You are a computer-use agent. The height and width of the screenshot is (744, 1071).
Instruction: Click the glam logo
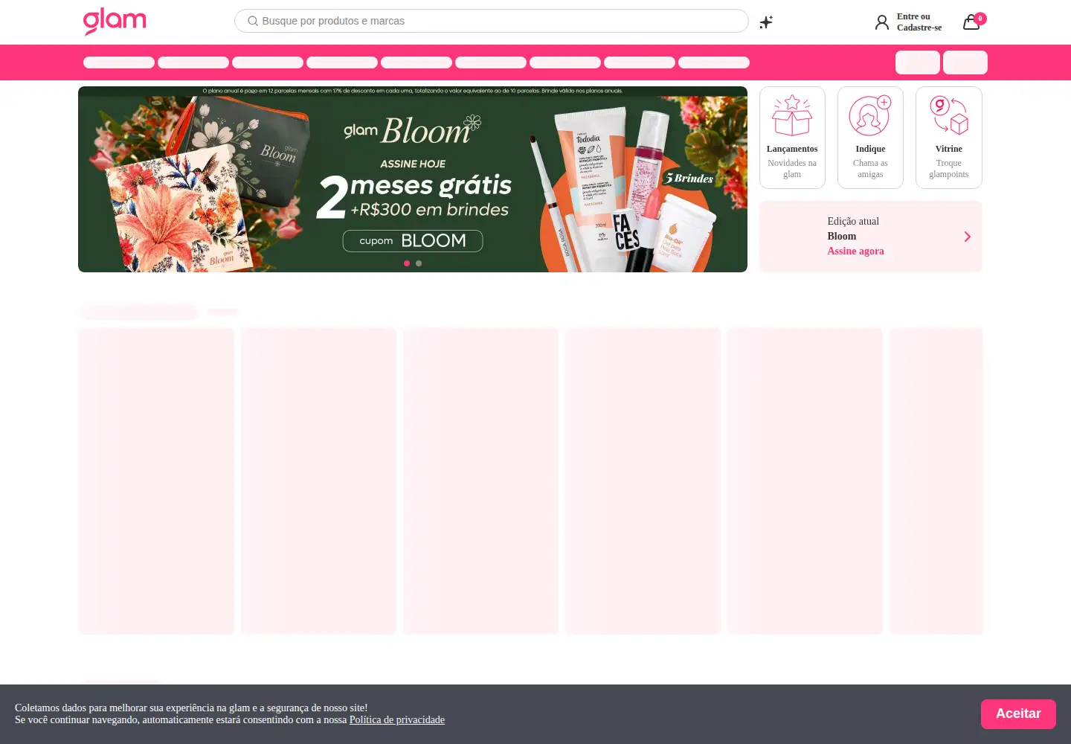pyautogui.click(x=115, y=21)
